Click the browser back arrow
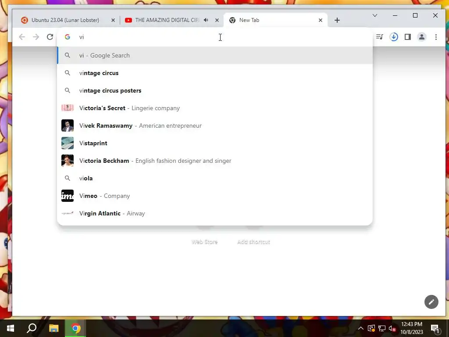 (x=22, y=37)
